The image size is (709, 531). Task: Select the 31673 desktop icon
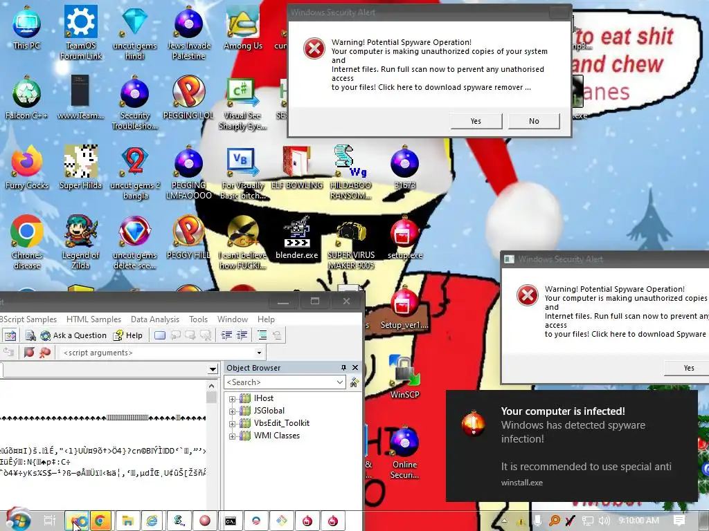click(404, 168)
